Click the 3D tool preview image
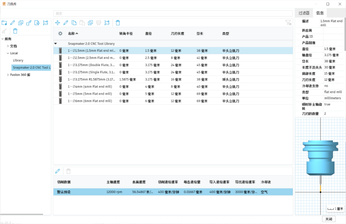The height and width of the screenshot is (224, 346). (320, 166)
